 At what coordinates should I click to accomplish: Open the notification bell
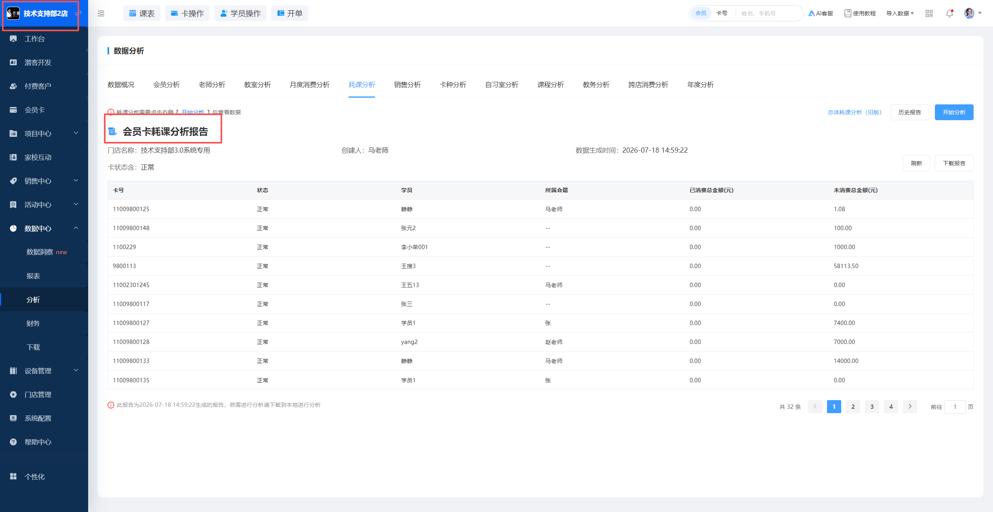pyautogui.click(x=950, y=13)
